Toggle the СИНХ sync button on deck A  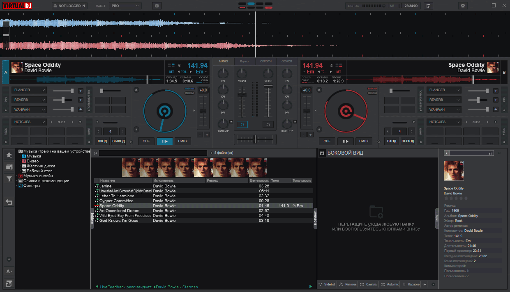[183, 141]
